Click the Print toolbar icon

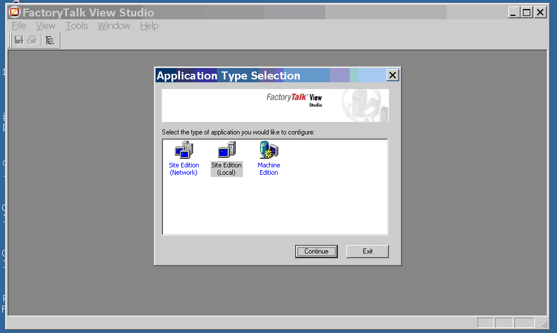[x=32, y=40]
